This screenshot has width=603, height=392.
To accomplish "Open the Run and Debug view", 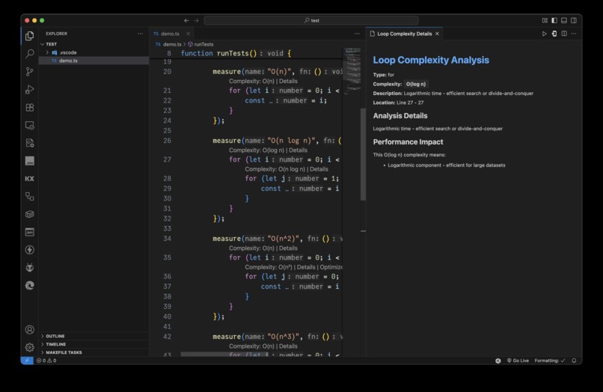I will coord(30,89).
